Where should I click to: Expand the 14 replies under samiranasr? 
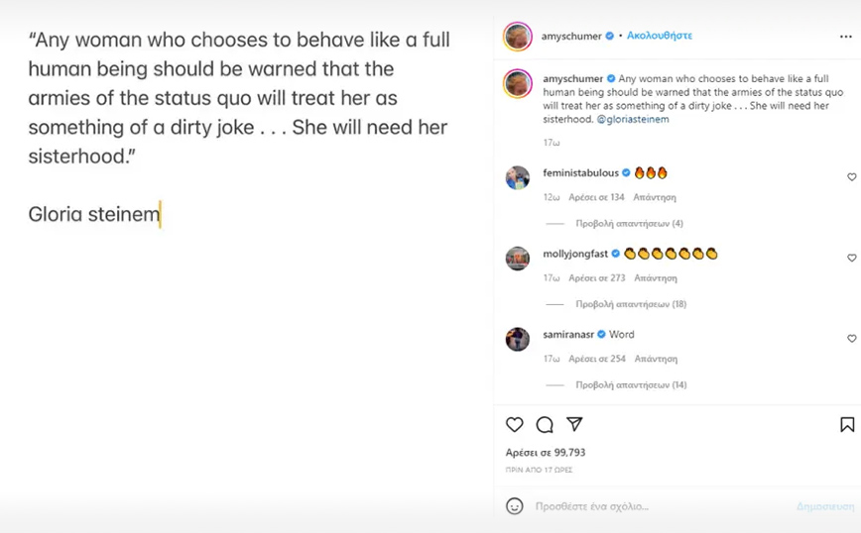[x=631, y=384]
